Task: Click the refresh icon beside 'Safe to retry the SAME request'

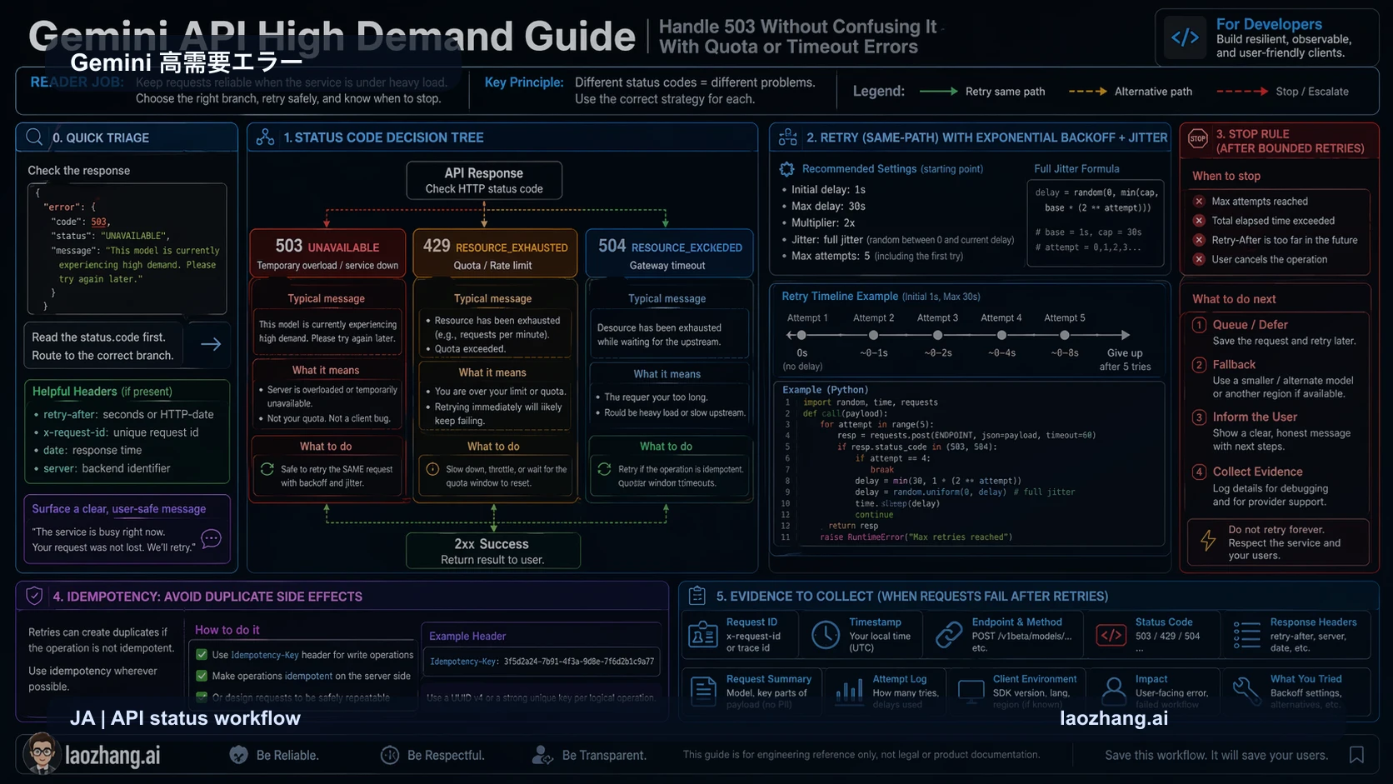Action: coord(267,469)
